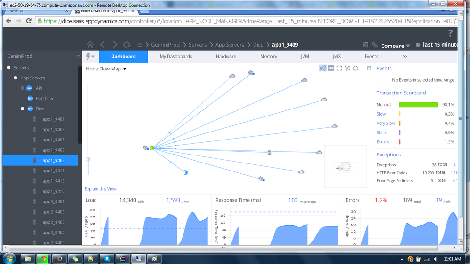Viewport: 470px width, 264px height.
Task: Open the Events tab
Action: coord(371,56)
